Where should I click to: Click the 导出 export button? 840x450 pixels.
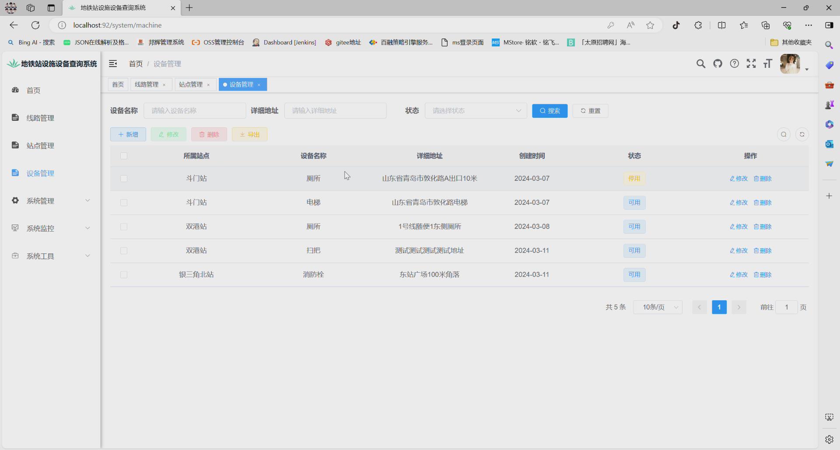(249, 134)
